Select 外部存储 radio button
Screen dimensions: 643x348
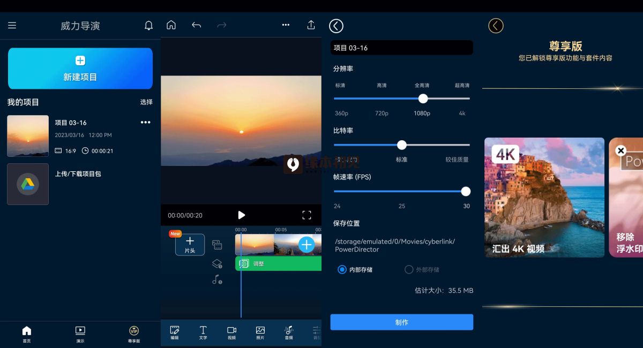pyautogui.click(x=409, y=269)
